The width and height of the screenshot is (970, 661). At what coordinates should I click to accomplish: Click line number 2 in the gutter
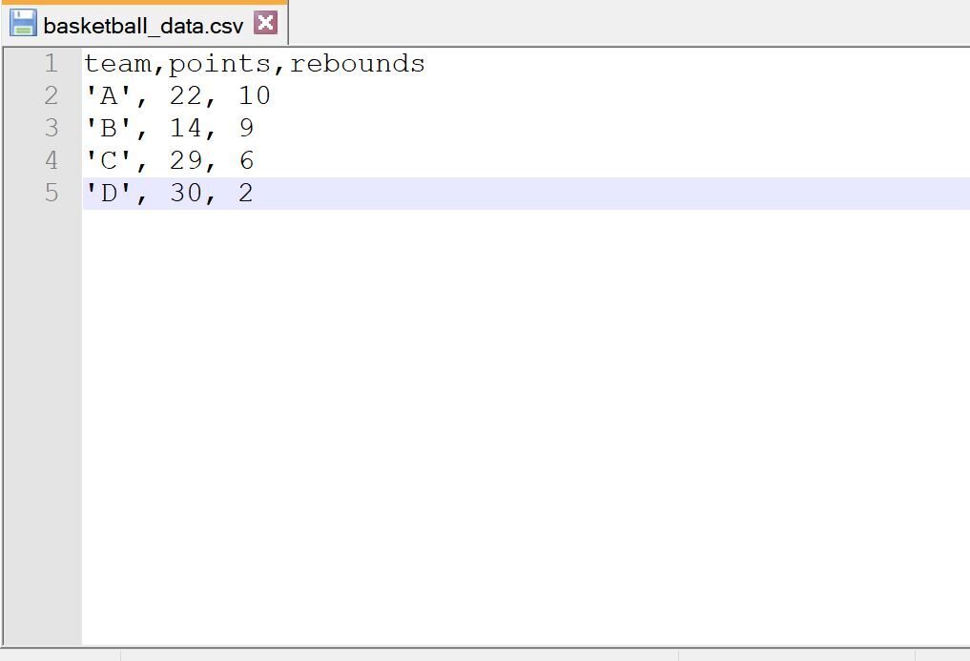pyautogui.click(x=52, y=96)
